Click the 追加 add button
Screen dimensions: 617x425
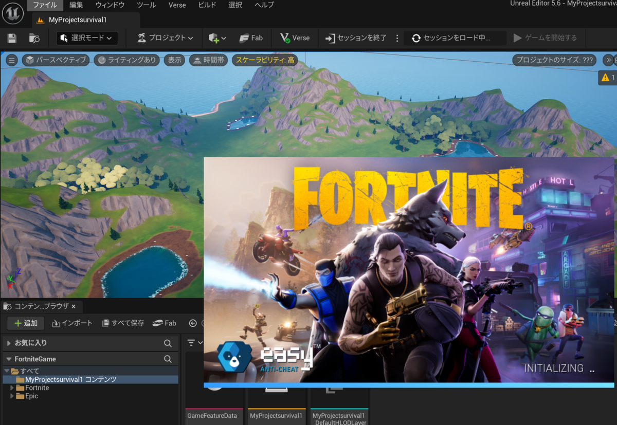coord(26,323)
